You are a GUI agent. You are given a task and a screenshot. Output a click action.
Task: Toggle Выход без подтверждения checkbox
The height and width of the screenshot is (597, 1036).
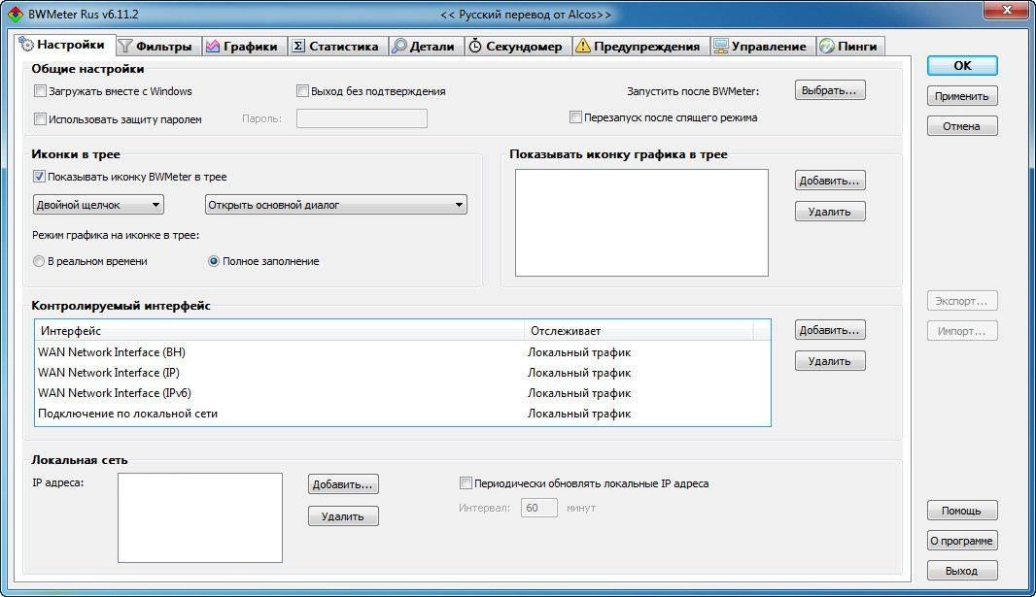point(302,91)
